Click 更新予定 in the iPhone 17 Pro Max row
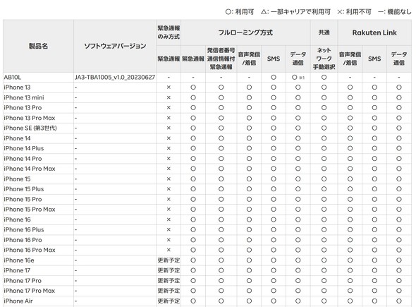Screen dimensions: 416x307 pos(169,291)
